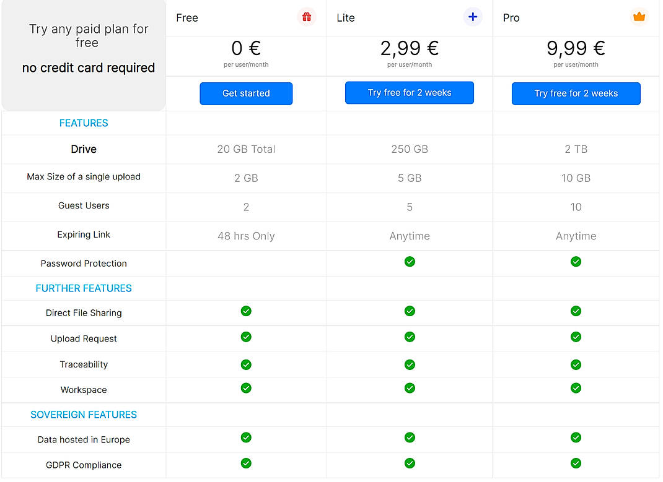Screen dimensions: 663x482
Task: Click the Traceability row label
Action: [x=84, y=364]
